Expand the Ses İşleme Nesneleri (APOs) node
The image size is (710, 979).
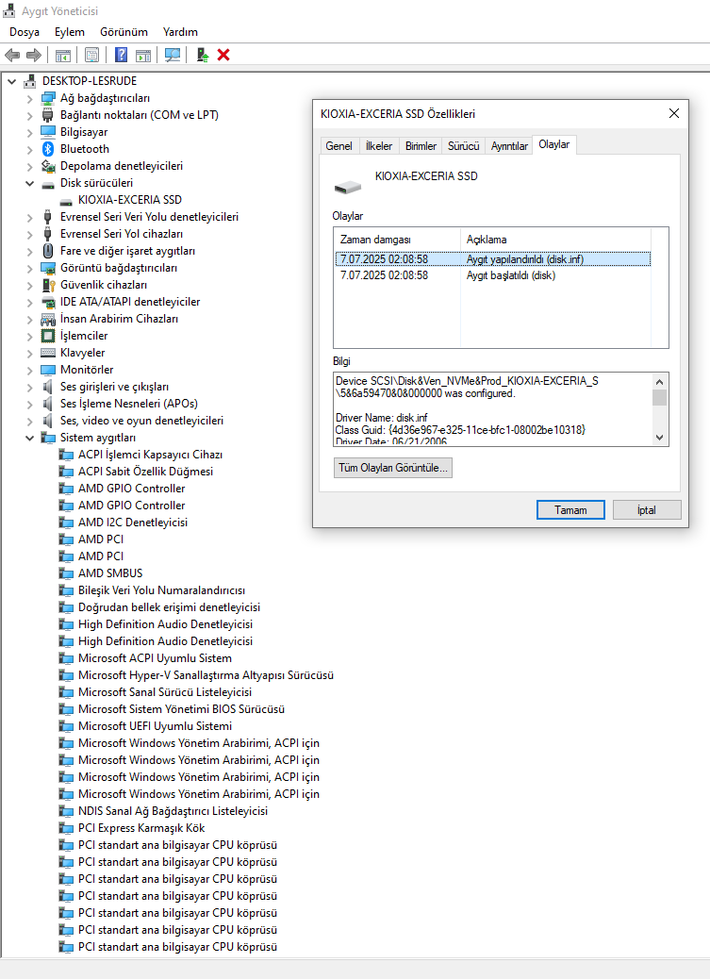coord(29,404)
